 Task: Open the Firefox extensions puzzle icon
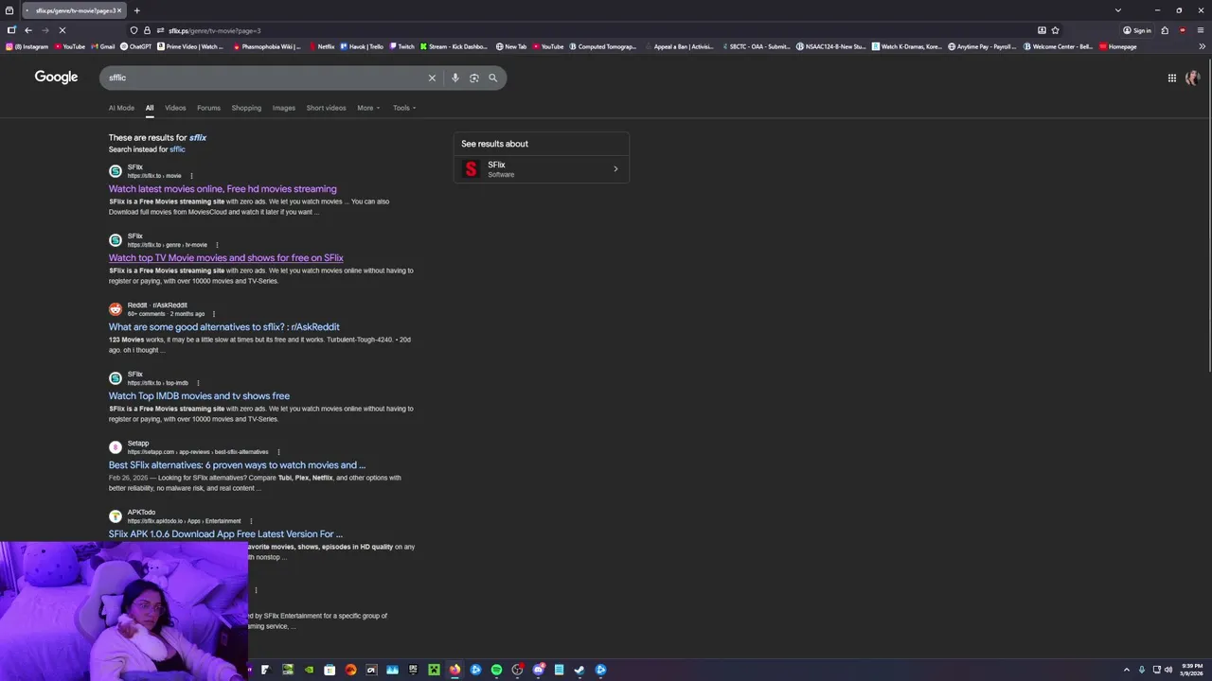[x=1165, y=30]
